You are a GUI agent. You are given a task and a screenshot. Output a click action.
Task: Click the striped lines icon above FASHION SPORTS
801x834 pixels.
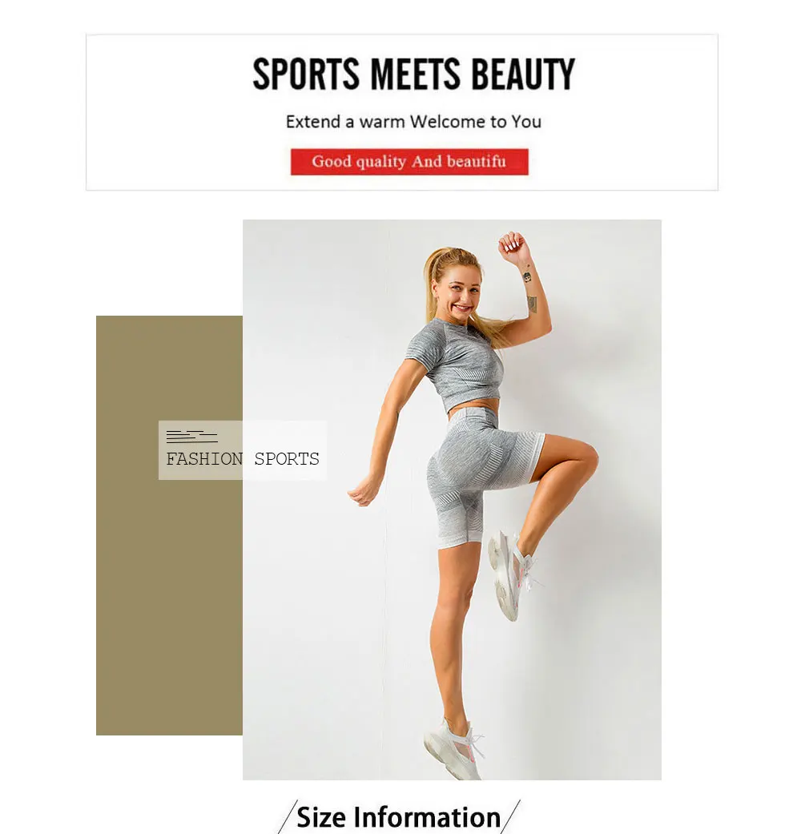click(191, 437)
